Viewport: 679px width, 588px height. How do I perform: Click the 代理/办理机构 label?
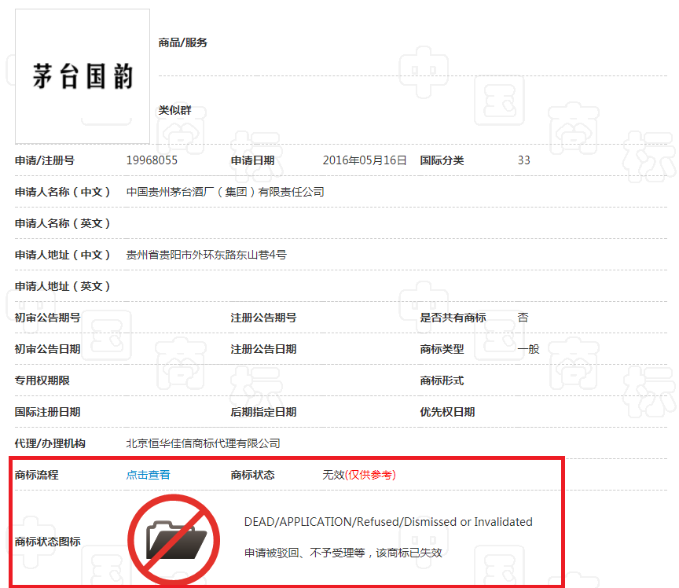50,443
